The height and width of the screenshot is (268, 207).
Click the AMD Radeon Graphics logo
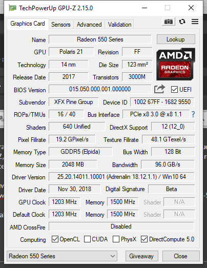[x=176, y=64]
